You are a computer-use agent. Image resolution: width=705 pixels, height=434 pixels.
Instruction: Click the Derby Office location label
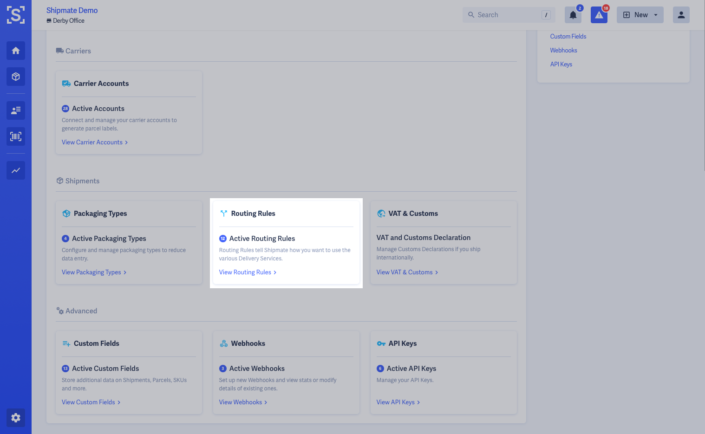click(x=65, y=21)
